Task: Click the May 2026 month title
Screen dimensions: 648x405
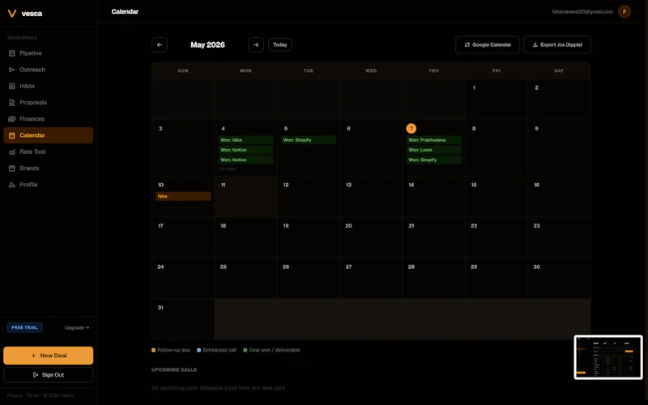Action: point(207,45)
